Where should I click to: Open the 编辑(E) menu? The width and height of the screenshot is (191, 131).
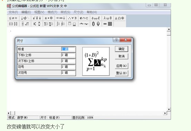(26, 12)
